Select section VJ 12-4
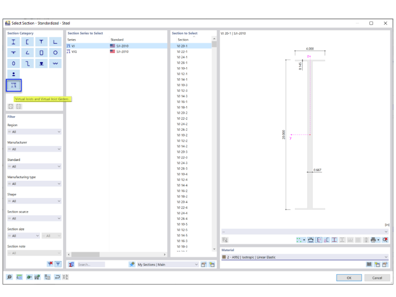Viewport: 396px width, 297px height. (x=182, y=180)
